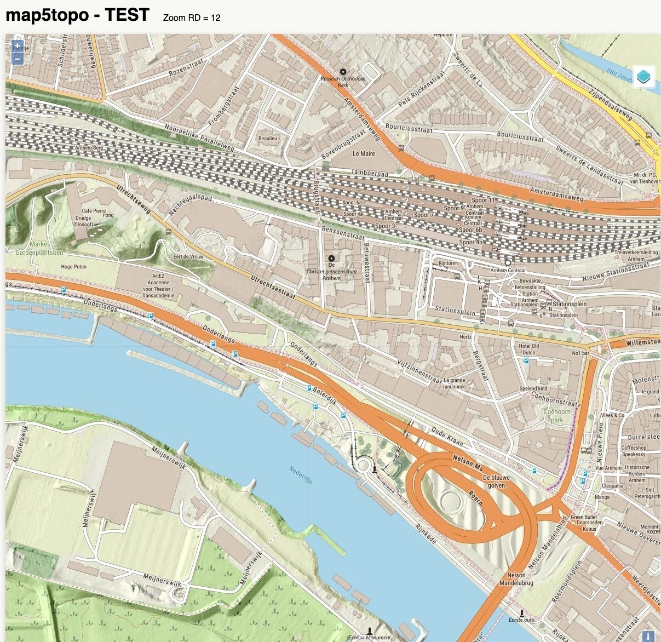
Task: Click the parking icon near Oude Kraan
Action: click(533, 471)
